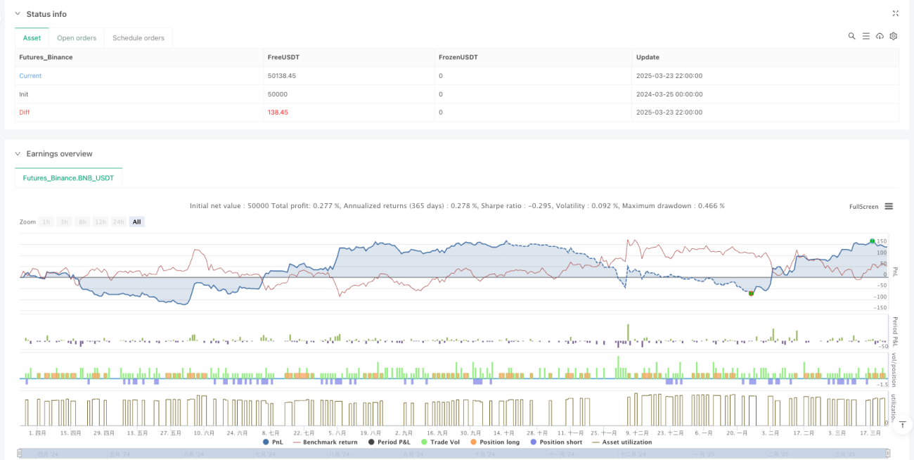The image size is (914, 460).
Task: Open the list view icon in Status info
Action: [866, 36]
